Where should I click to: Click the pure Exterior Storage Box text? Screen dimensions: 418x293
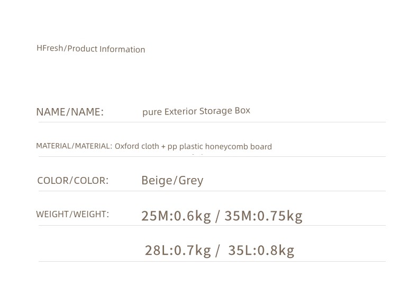coord(196,111)
